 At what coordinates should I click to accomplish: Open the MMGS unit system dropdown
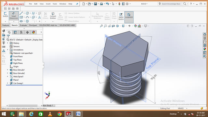point(187,108)
